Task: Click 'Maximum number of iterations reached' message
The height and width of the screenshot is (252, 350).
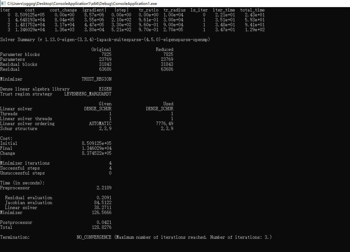Action: click(x=161, y=237)
